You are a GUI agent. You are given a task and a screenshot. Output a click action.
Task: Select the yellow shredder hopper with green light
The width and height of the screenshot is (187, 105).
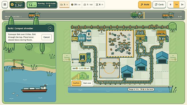tap(141, 36)
